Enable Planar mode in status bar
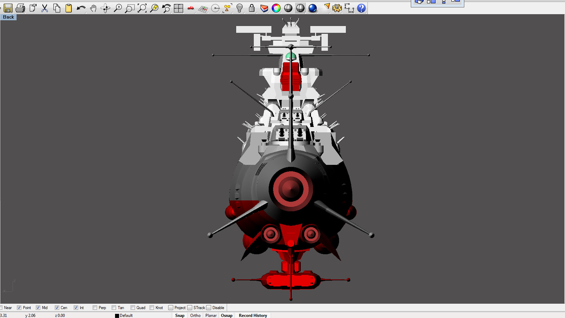This screenshot has width=565, height=318. [x=211, y=315]
